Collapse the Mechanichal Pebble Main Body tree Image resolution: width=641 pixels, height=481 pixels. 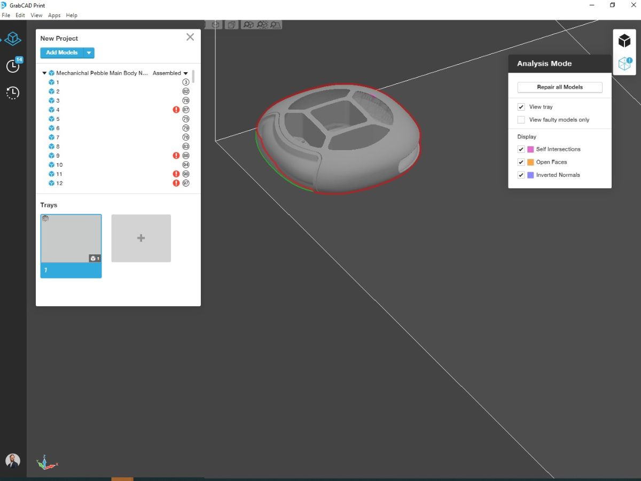(x=44, y=73)
